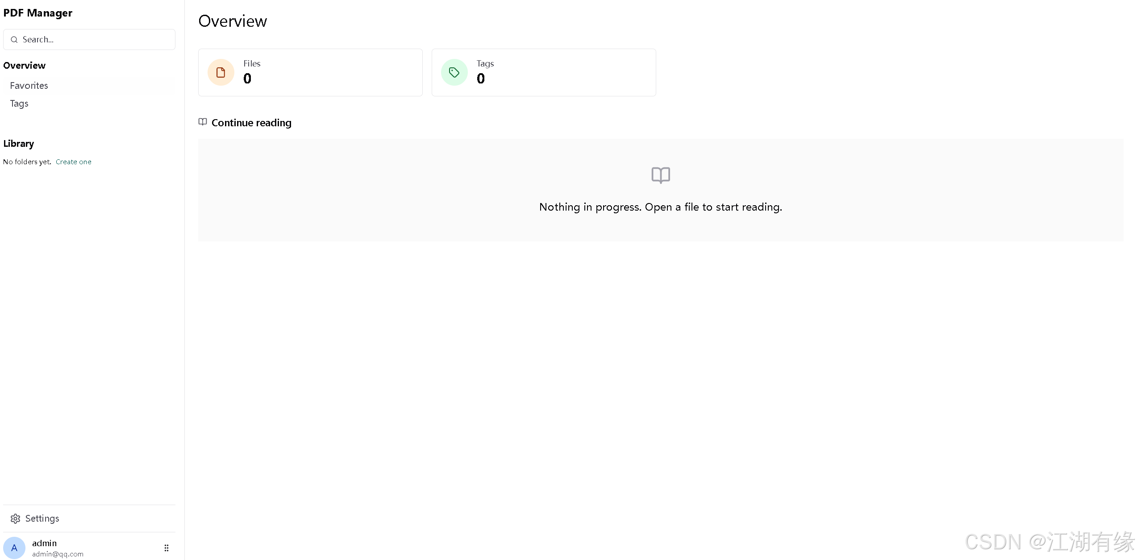The width and height of the screenshot is (1137, 560).
Task: Click the Files card document icon
Action: (221, 72)
